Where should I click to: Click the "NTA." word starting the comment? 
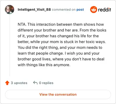22,24
